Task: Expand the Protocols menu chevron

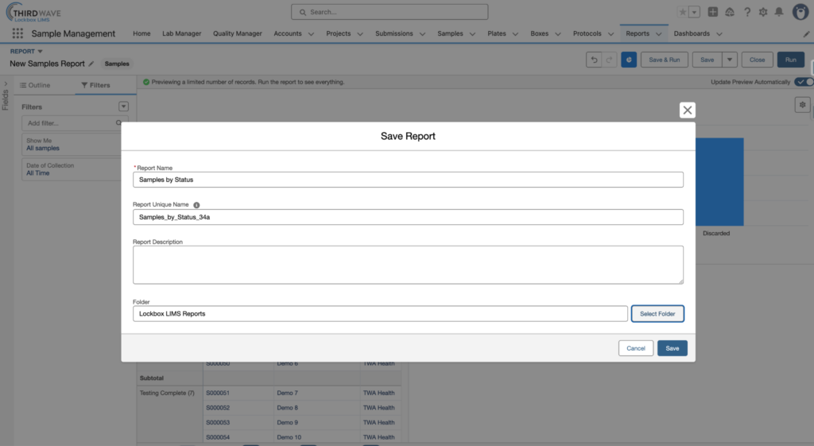Action: coord(610,33)
